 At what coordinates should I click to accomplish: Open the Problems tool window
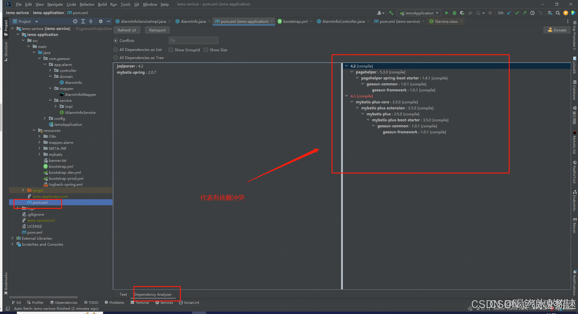click(x=114, y=303)
